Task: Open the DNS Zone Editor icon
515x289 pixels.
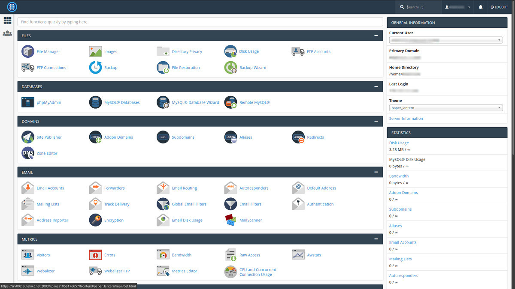Action: click(28, 153)
